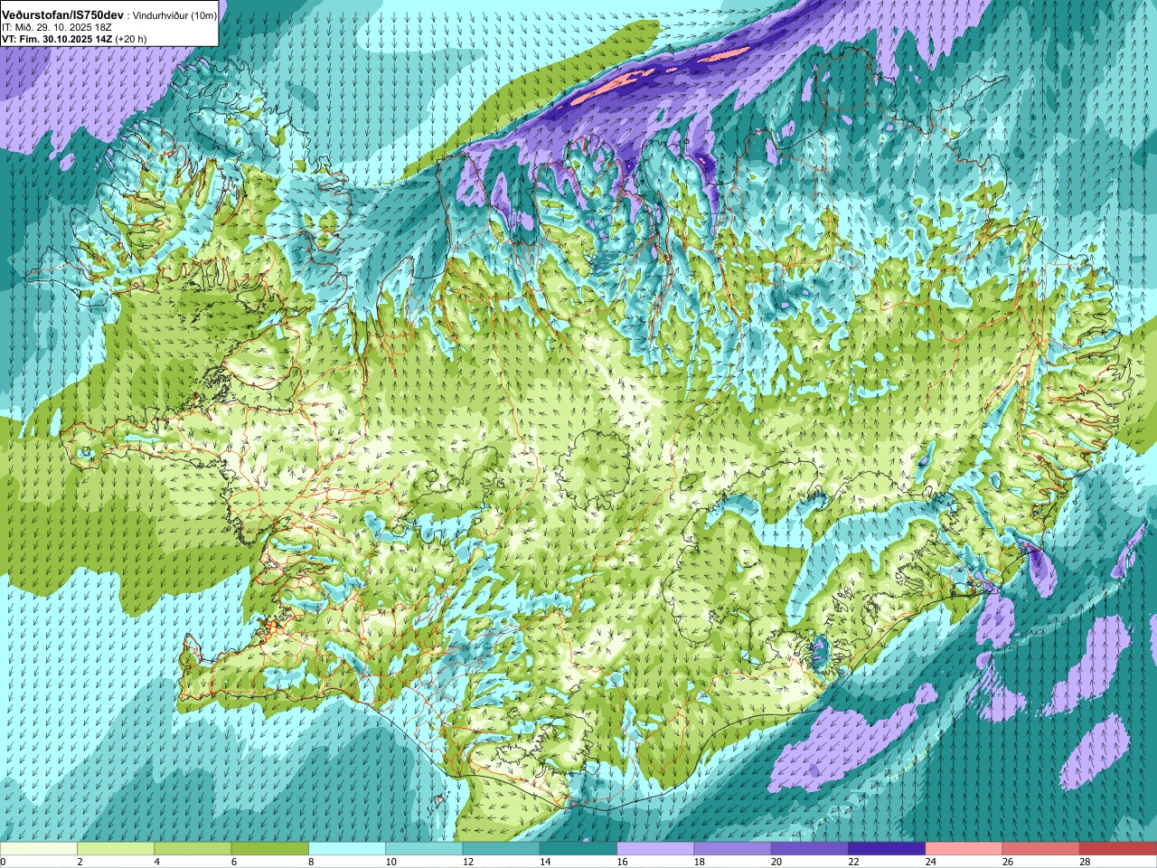
Task: Click the legend scale label '28'
Action: pyautogui.click(x=1084, y=862)
